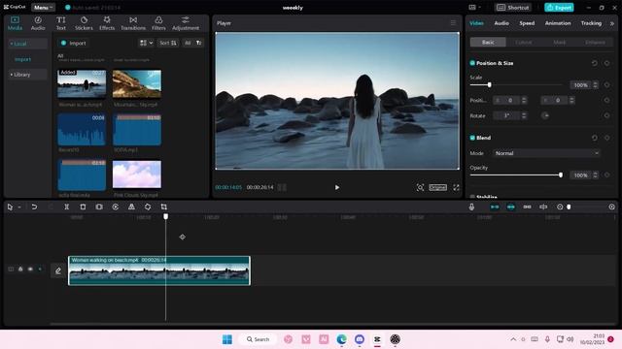Click the cover edit pencil icon on track
This screenshot has height=349, width=622.
(x=58, y=270)
